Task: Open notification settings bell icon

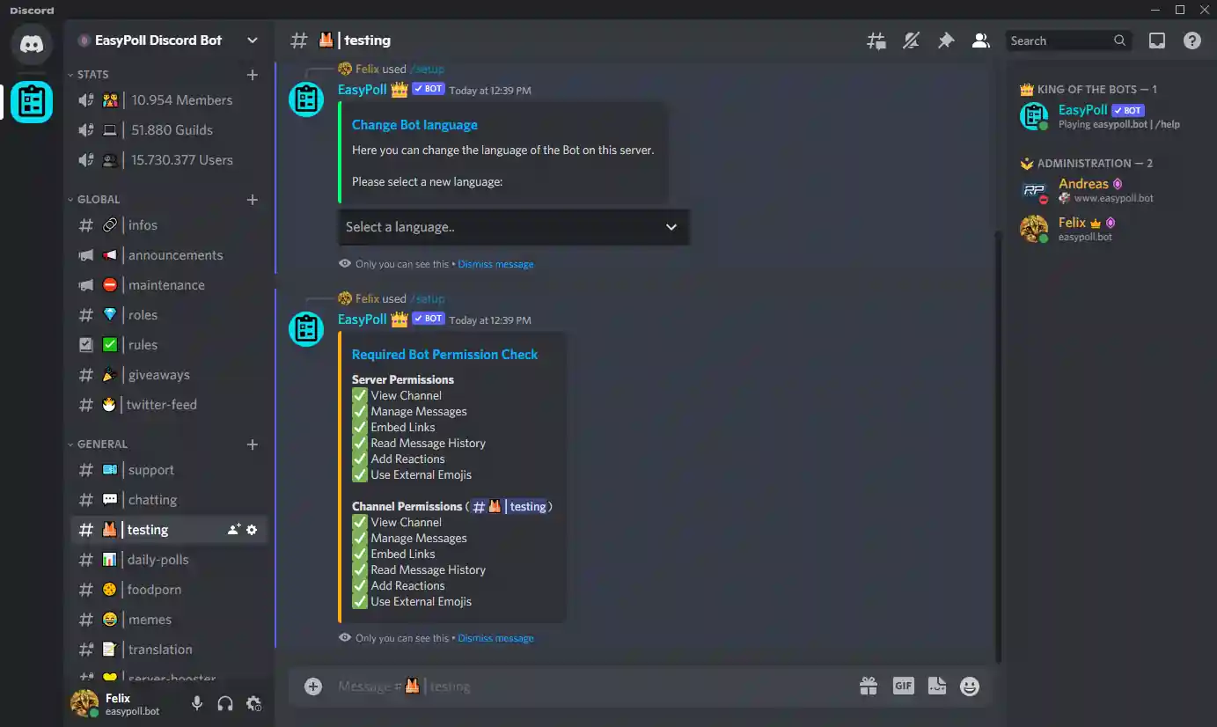Action: pyautogui.click(x=912, y=40)
